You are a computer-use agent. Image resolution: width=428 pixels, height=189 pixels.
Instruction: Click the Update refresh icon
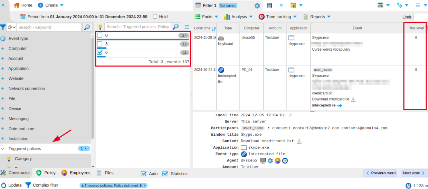4,185
